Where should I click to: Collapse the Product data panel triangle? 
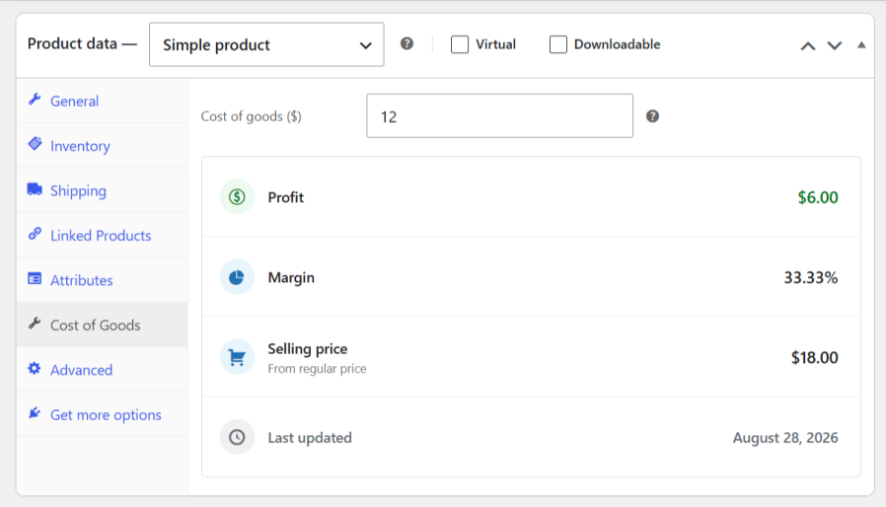pos(861,45)
